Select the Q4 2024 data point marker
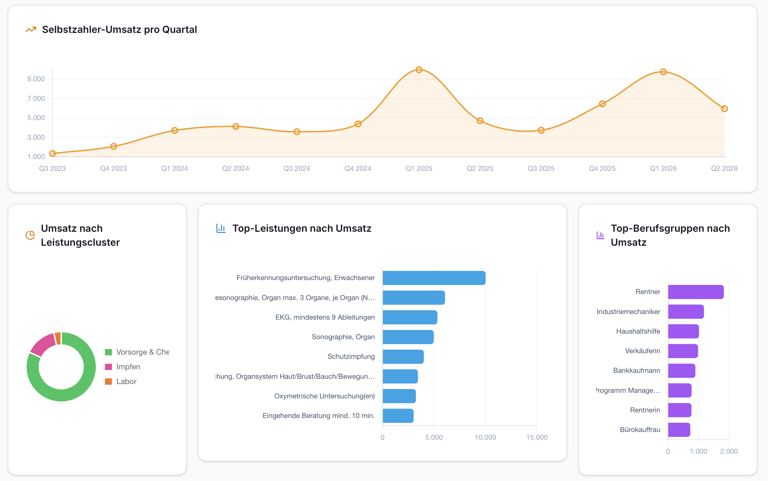This screenshot has height=481, width=768. 358,124
